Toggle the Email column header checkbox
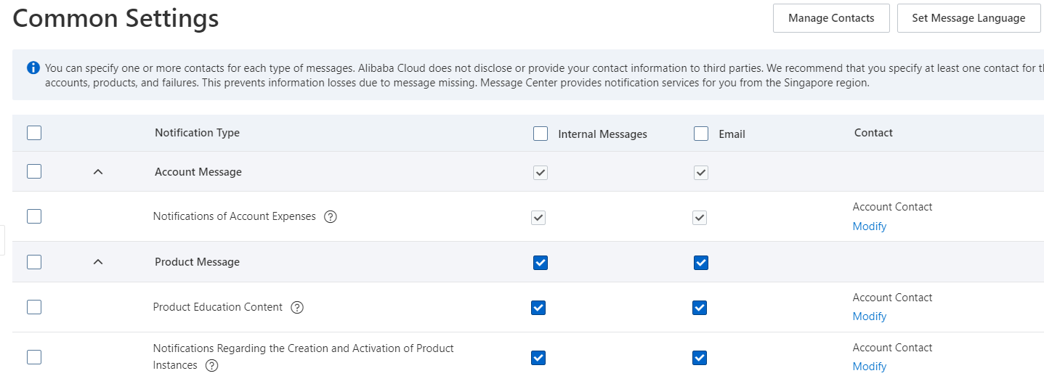The width and height of the screenshot is (1044, 376). click(x=701, y=134)
